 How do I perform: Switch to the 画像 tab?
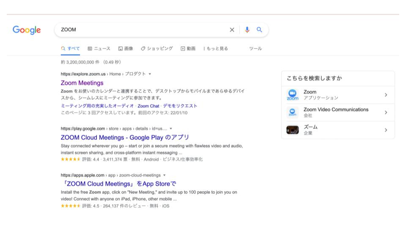pos(126,48)
